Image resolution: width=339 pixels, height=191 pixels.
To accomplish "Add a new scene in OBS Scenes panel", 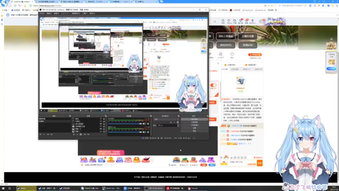I will 40,135.
